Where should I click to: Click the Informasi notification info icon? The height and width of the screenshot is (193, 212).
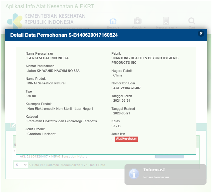(134, 174)
